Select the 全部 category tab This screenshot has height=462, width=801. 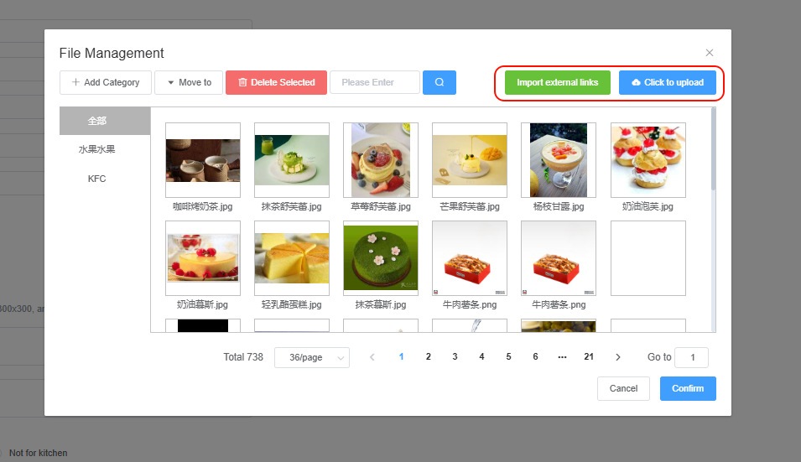click(x=97, y=121)
